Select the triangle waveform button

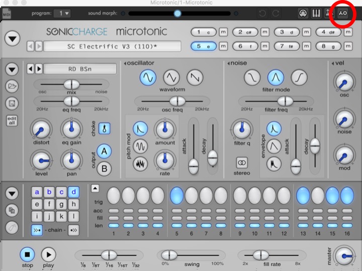click(171, 77)
